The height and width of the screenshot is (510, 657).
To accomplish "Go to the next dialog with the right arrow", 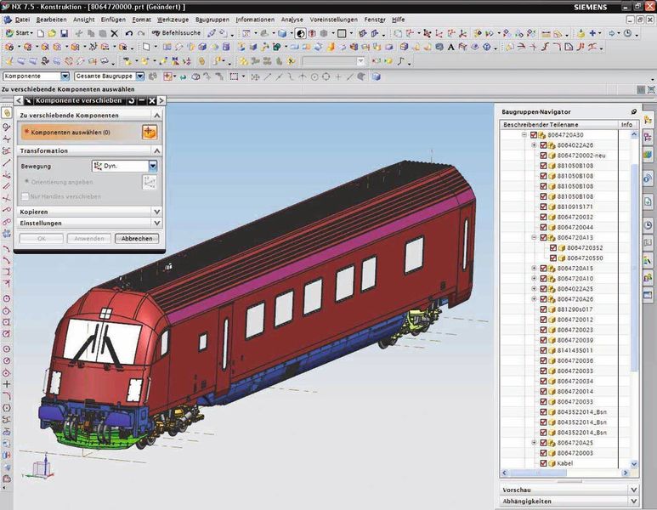I will tap(161, 100).
